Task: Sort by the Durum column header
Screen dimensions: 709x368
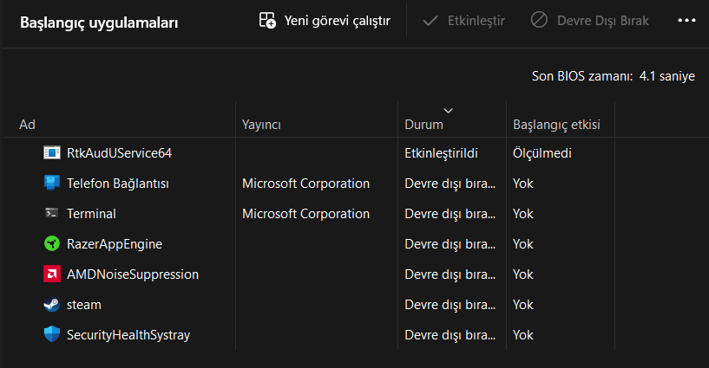Action: click(423, 125)
